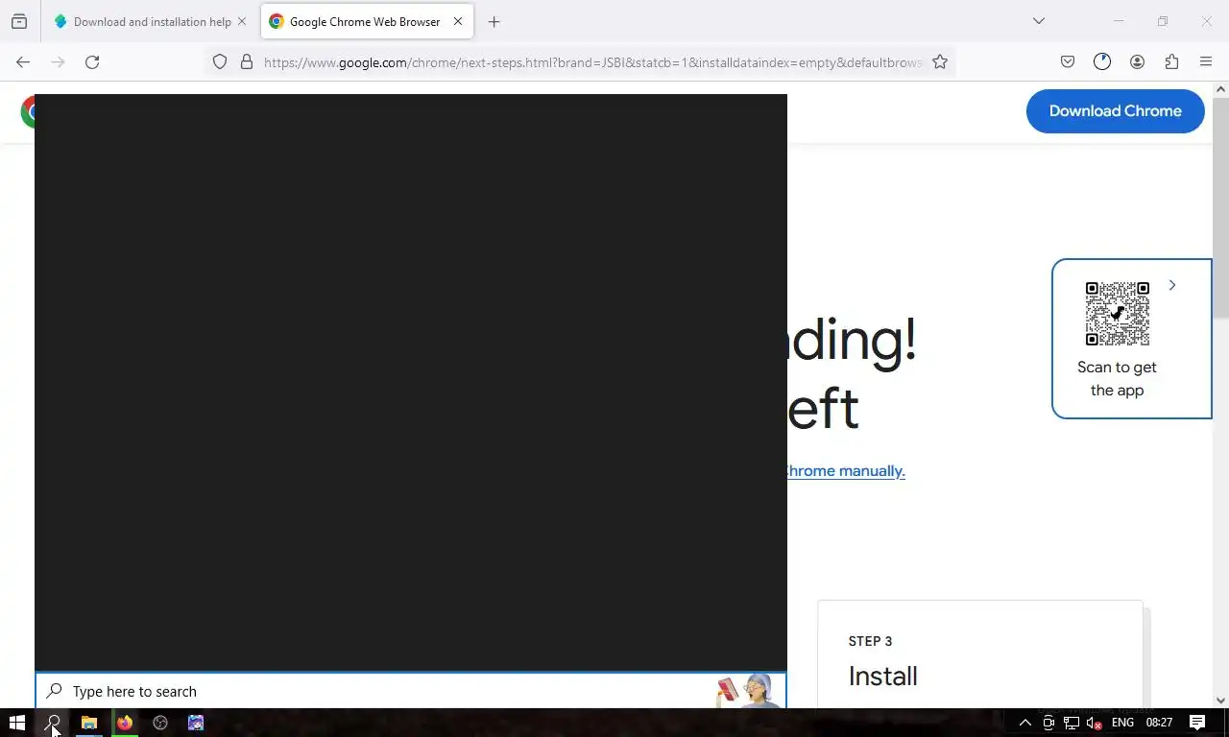Expand the Scan to get the app card
This screenshot has height=737, width=1229.
tap(1171, 285)
